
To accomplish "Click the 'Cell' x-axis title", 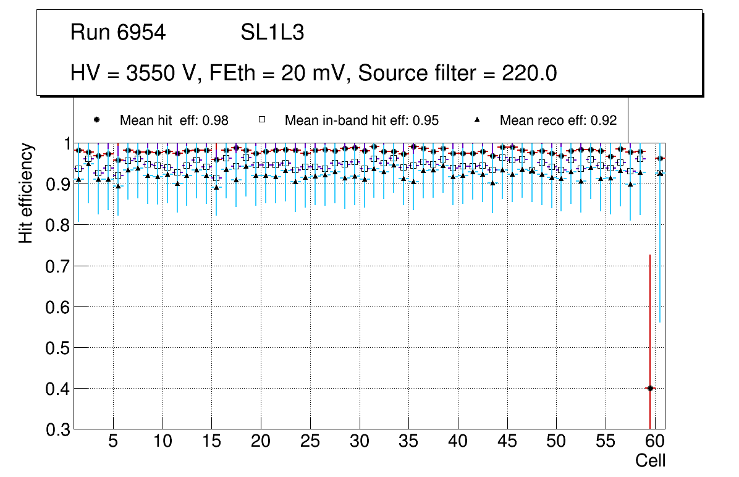I will (651, 460).
